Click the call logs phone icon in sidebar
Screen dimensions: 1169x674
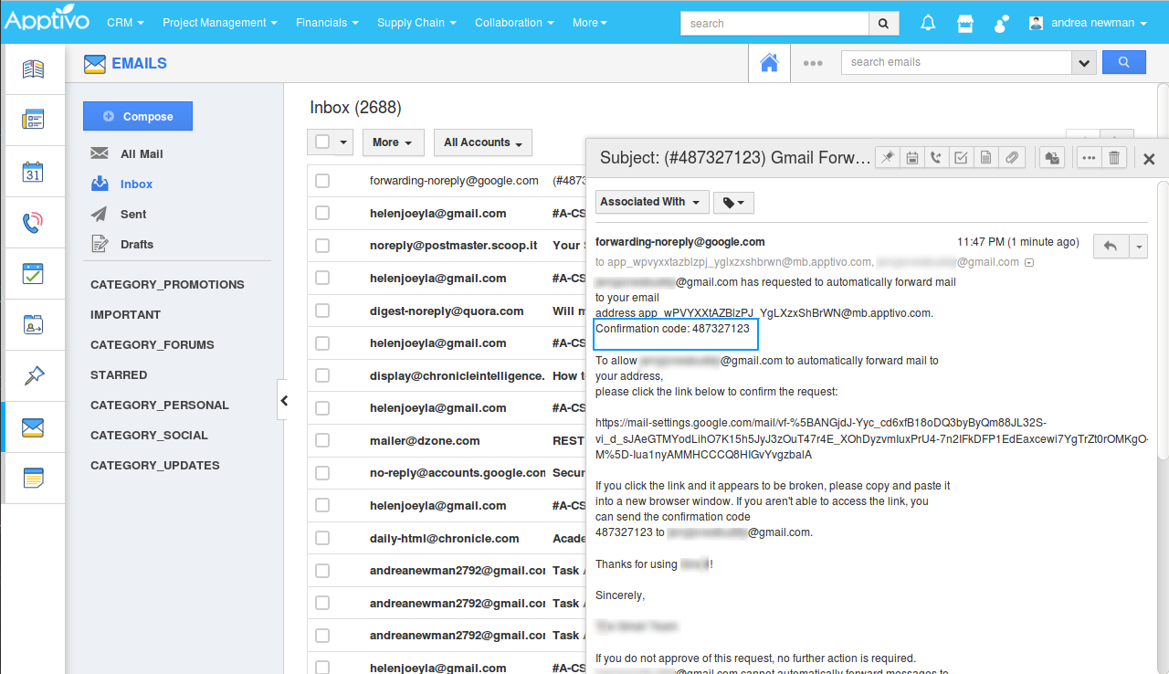click(x=33, y=223)
